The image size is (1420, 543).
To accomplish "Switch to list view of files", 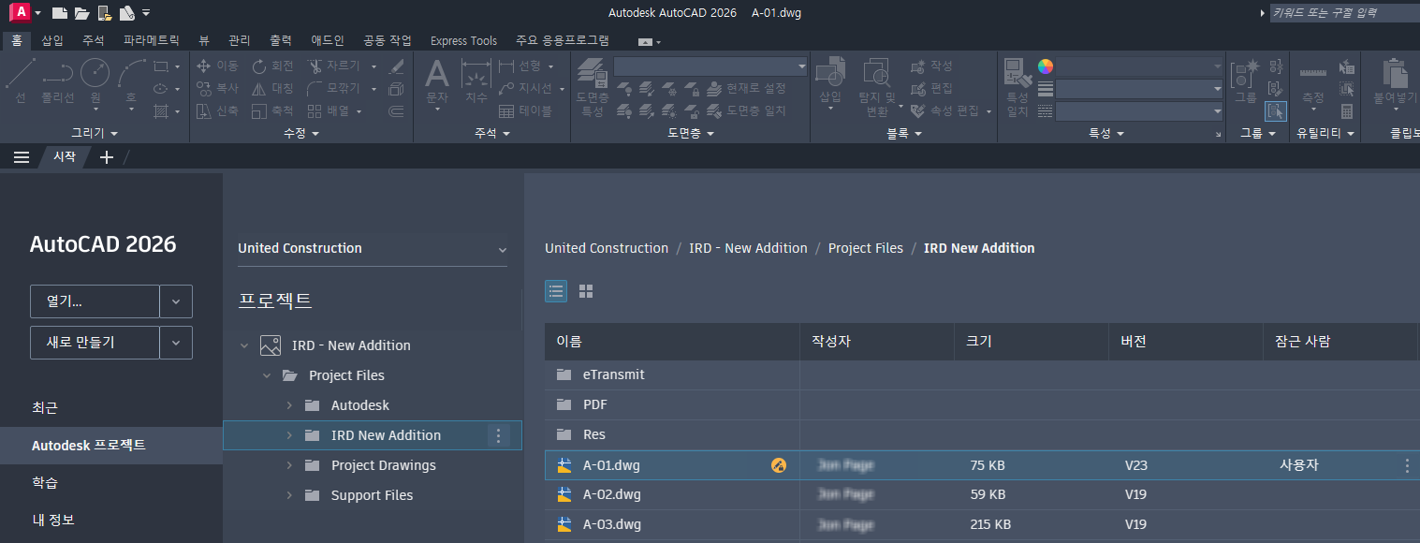I will point(556,291).
